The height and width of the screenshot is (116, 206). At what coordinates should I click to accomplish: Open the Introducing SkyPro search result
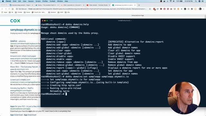pos(22,88)
